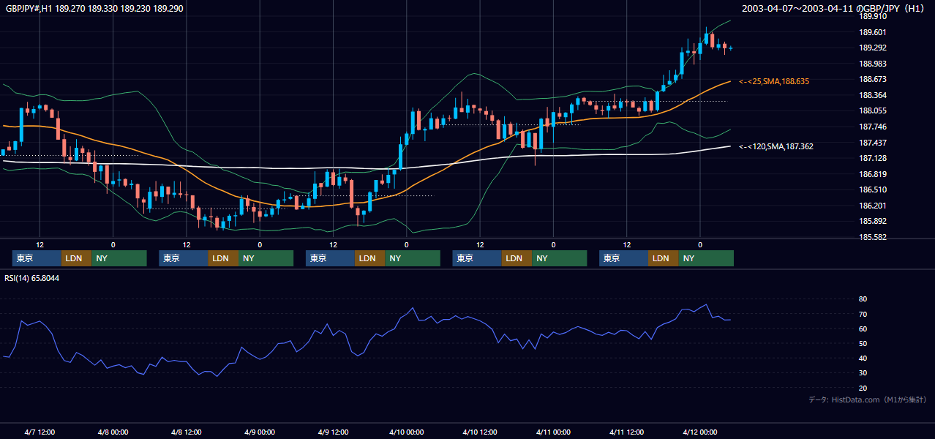The height and width of the screenshot is (439, 935).
Task: Click price axis value 189.910
Action: point(873,16)
